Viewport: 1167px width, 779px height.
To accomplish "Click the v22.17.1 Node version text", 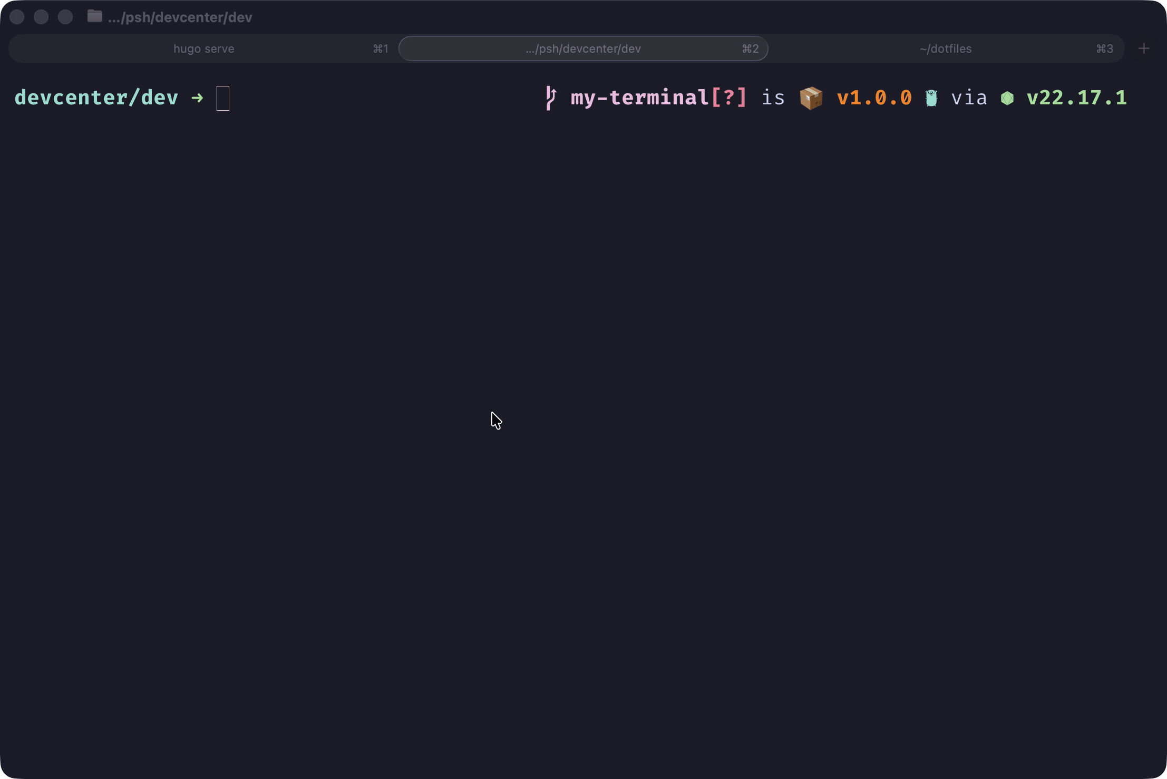I will click(1076, 98).
